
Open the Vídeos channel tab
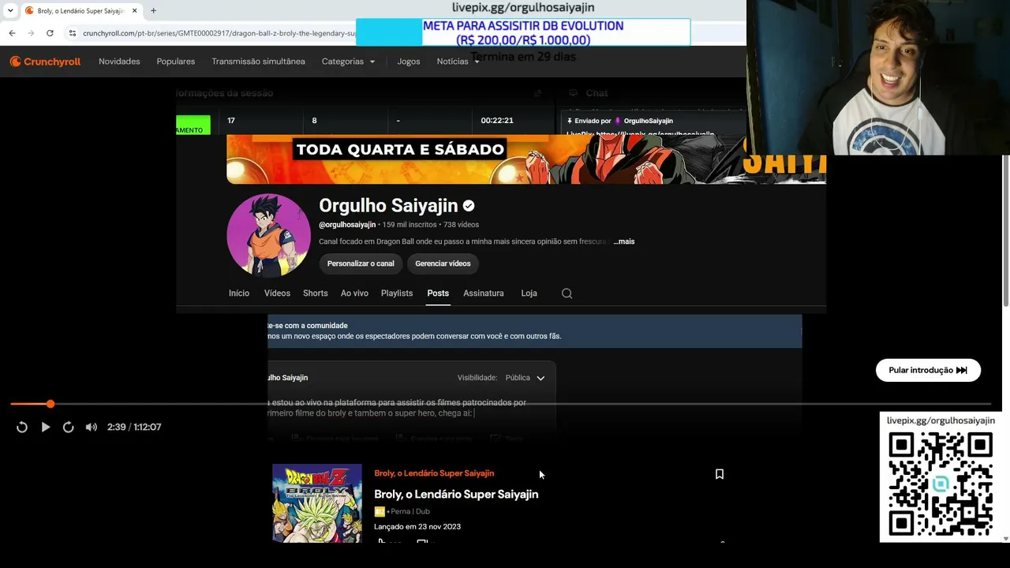277,293
